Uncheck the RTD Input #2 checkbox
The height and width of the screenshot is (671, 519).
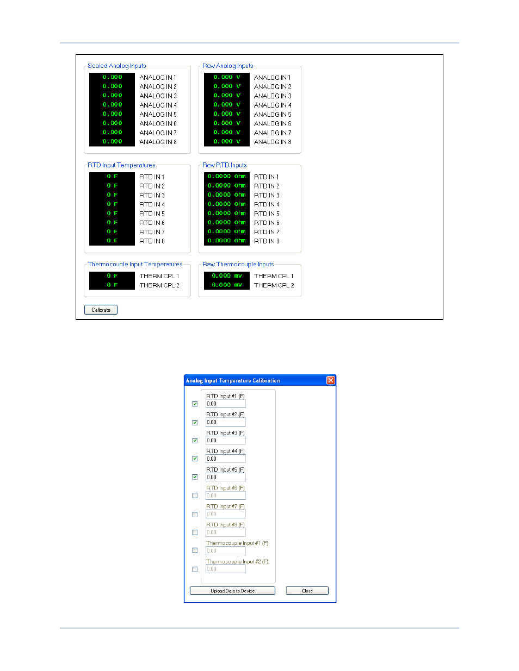tap(195, 422)
